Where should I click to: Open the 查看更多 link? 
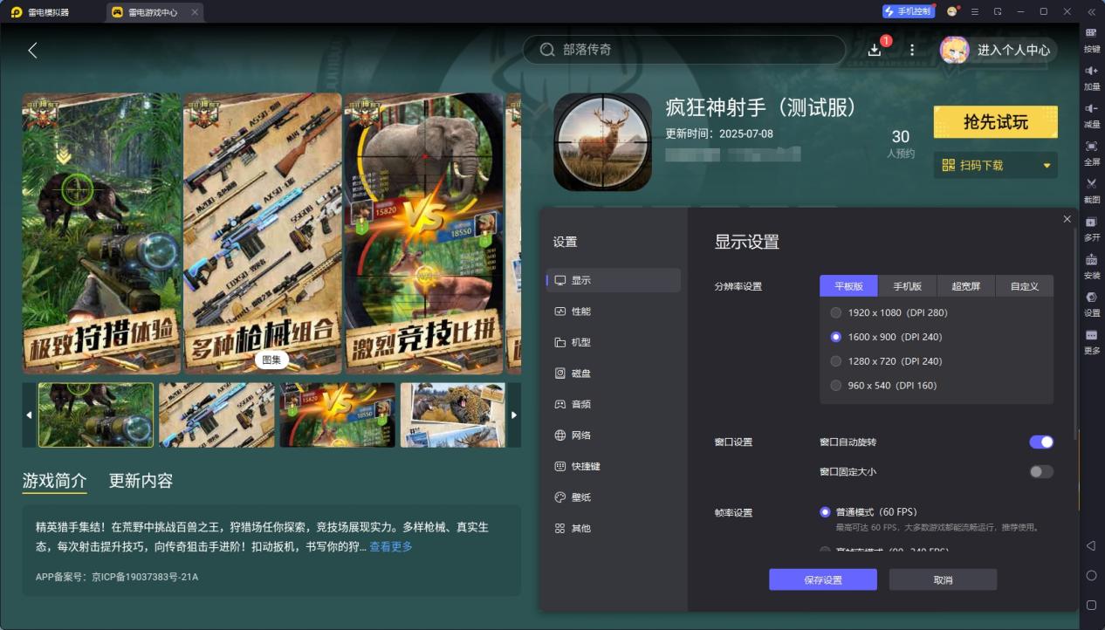(x=391, y=547)
